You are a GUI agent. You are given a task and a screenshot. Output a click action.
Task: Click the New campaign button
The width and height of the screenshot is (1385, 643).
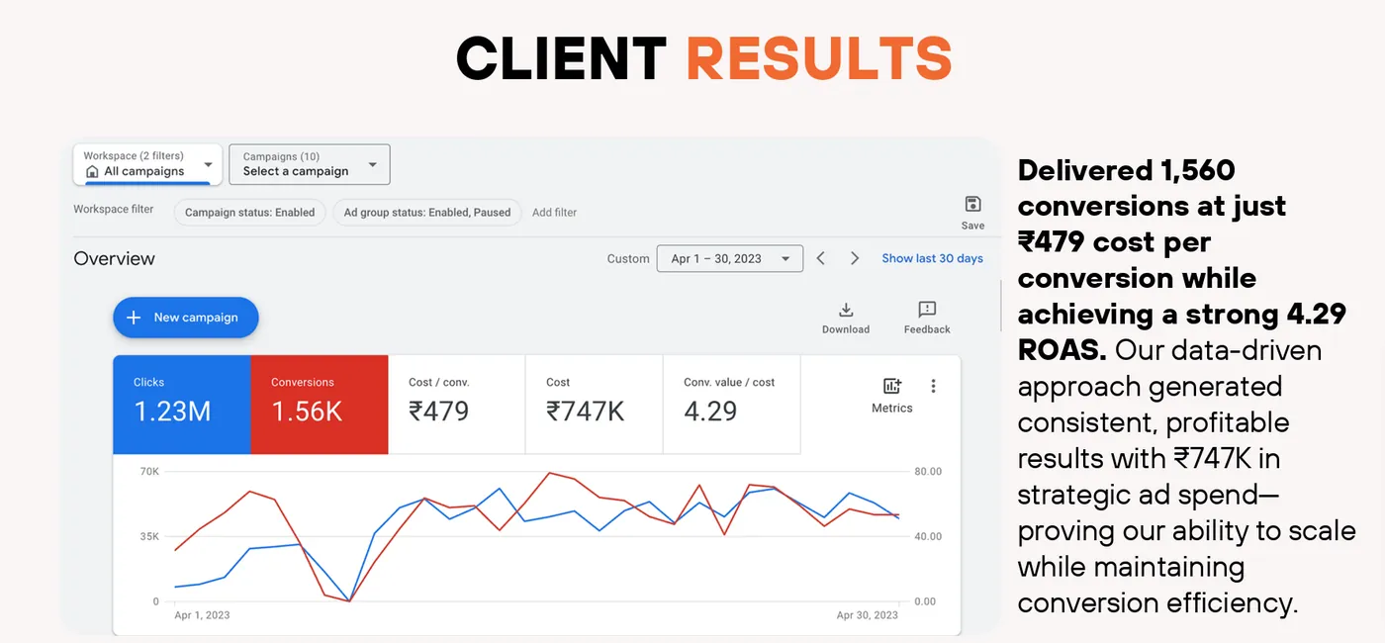[x=185, y=318]
